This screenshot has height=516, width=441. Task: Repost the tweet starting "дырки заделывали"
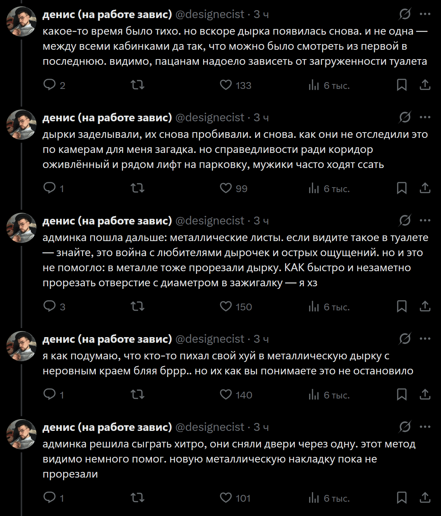(x=138, y=188)
